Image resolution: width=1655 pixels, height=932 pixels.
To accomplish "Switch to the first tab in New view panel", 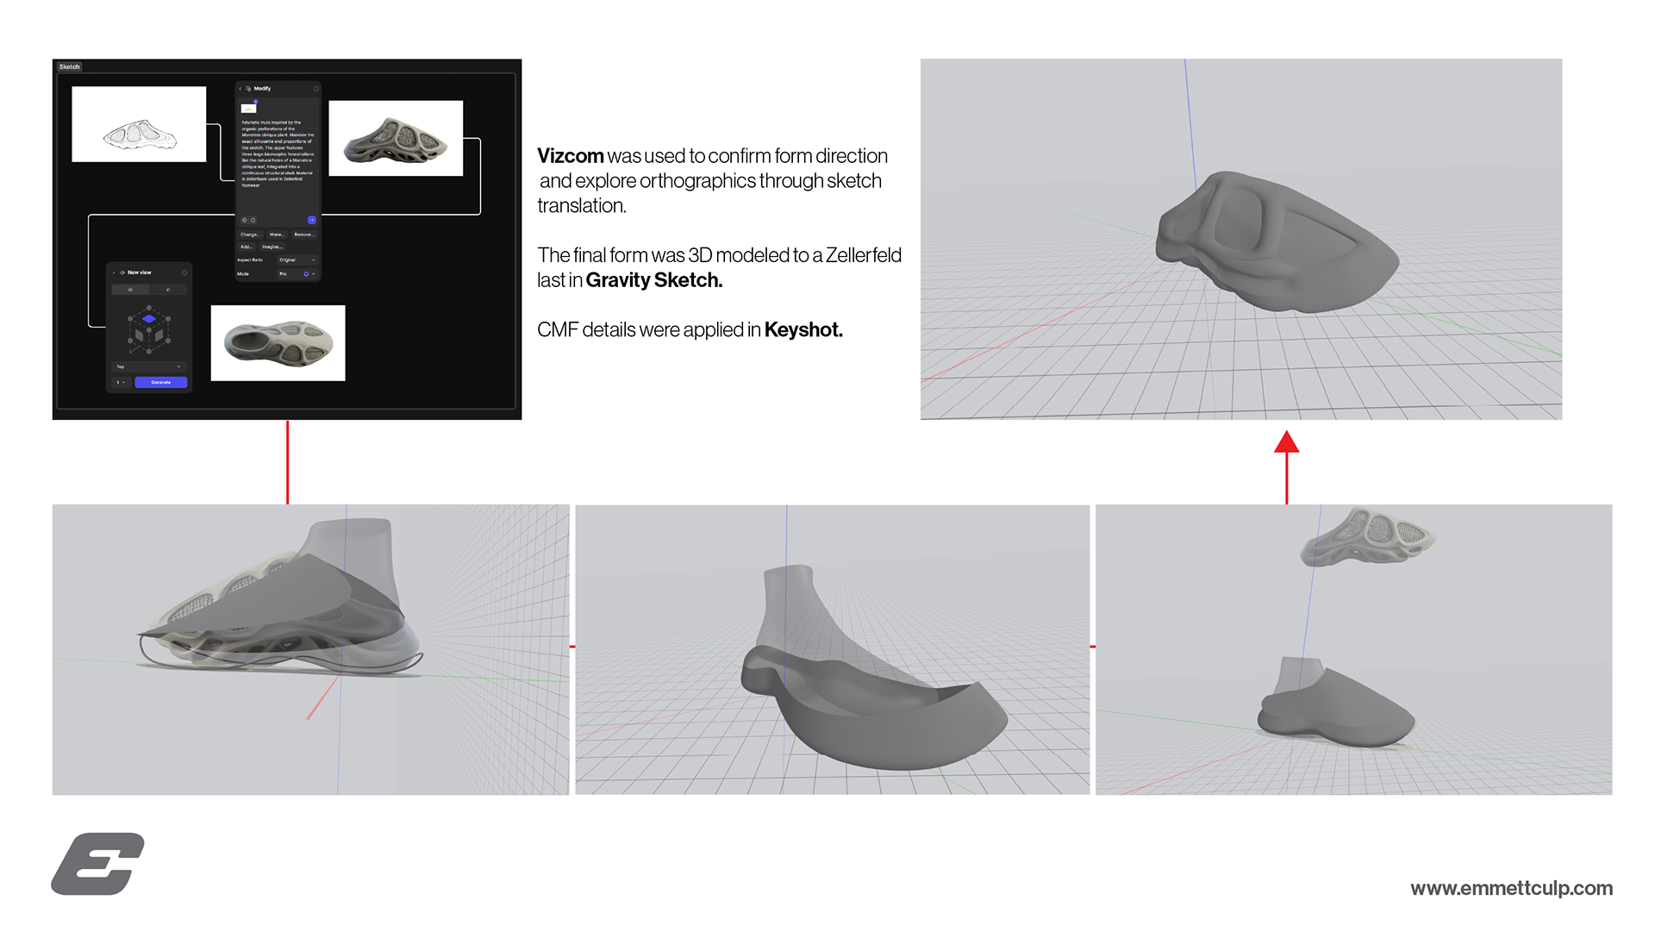I will point(130,290).
